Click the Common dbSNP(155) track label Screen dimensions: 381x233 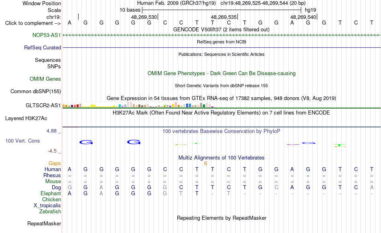click(x=35, y=92)
